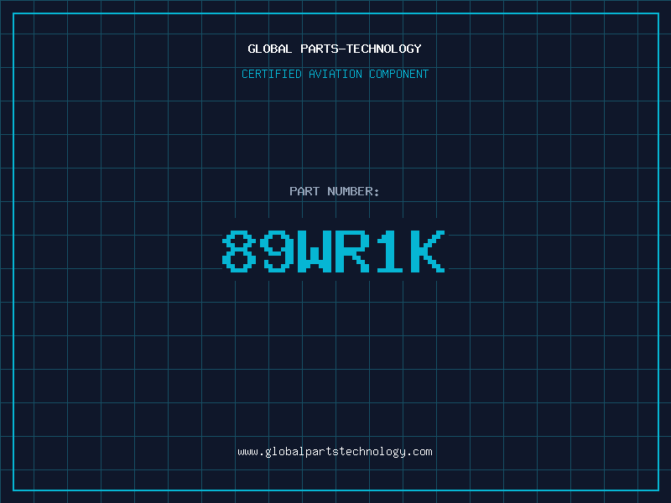
Task: Click the CERTIFIED AVIATION COMPONENT subtitle
Action: pyautogui.click(x=335, y=74)
